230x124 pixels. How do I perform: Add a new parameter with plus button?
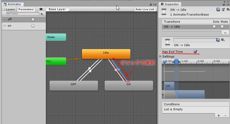click(x=42, y=14)
